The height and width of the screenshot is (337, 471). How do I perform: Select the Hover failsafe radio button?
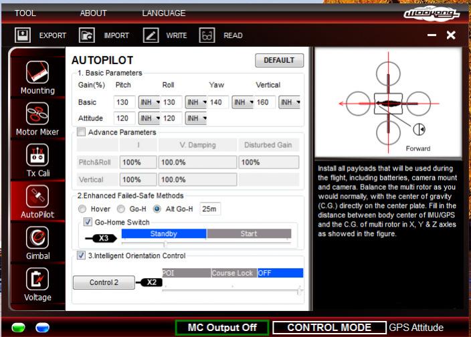(82, 209)
